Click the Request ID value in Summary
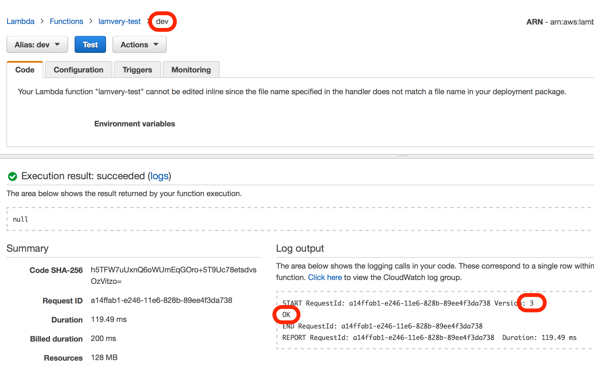Screen dimensions: 594x365 pyautogui.click(x=161, y=300)
